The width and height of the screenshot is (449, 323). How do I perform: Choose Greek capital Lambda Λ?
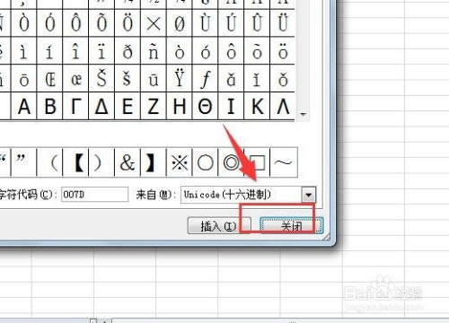283,106
